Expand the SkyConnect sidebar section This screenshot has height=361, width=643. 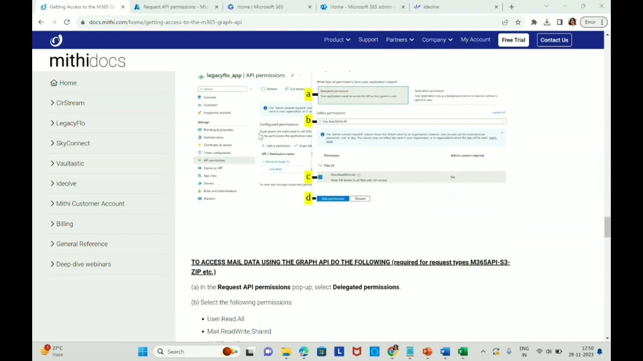[x=70, y=143]
